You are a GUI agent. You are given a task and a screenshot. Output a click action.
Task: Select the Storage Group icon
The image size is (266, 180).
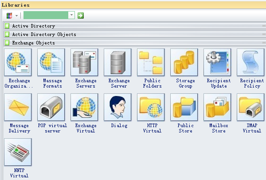(185, 63)
